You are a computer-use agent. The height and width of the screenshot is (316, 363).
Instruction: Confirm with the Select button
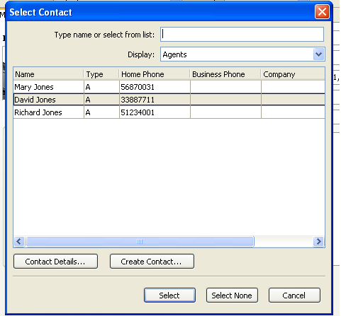click(x=169, y=295)
